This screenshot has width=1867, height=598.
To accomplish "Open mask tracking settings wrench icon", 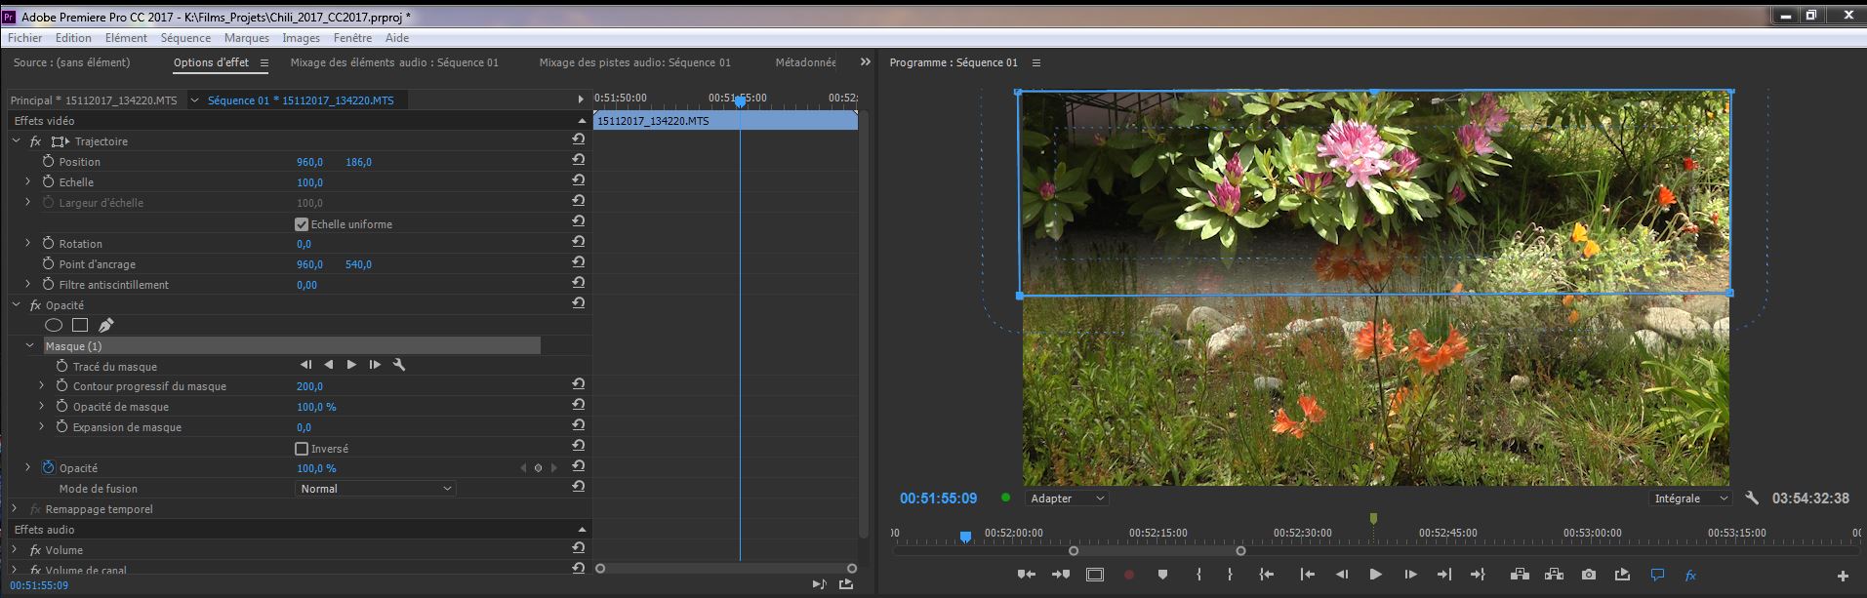I will 398,365.
